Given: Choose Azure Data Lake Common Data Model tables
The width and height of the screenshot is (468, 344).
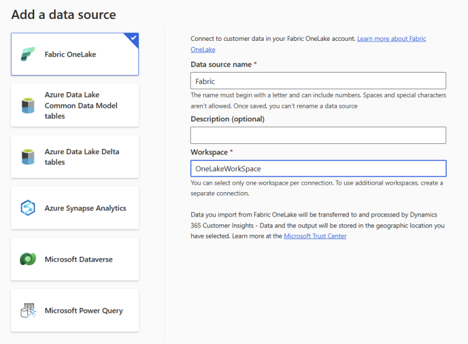Looking at the screenshot, I should pos(75,106).
